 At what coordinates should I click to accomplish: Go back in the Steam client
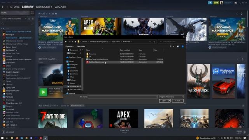point(3,7)
